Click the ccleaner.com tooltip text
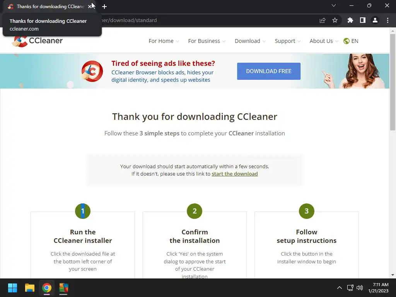Viewport: 396px width, 297px height. [24, 29]
